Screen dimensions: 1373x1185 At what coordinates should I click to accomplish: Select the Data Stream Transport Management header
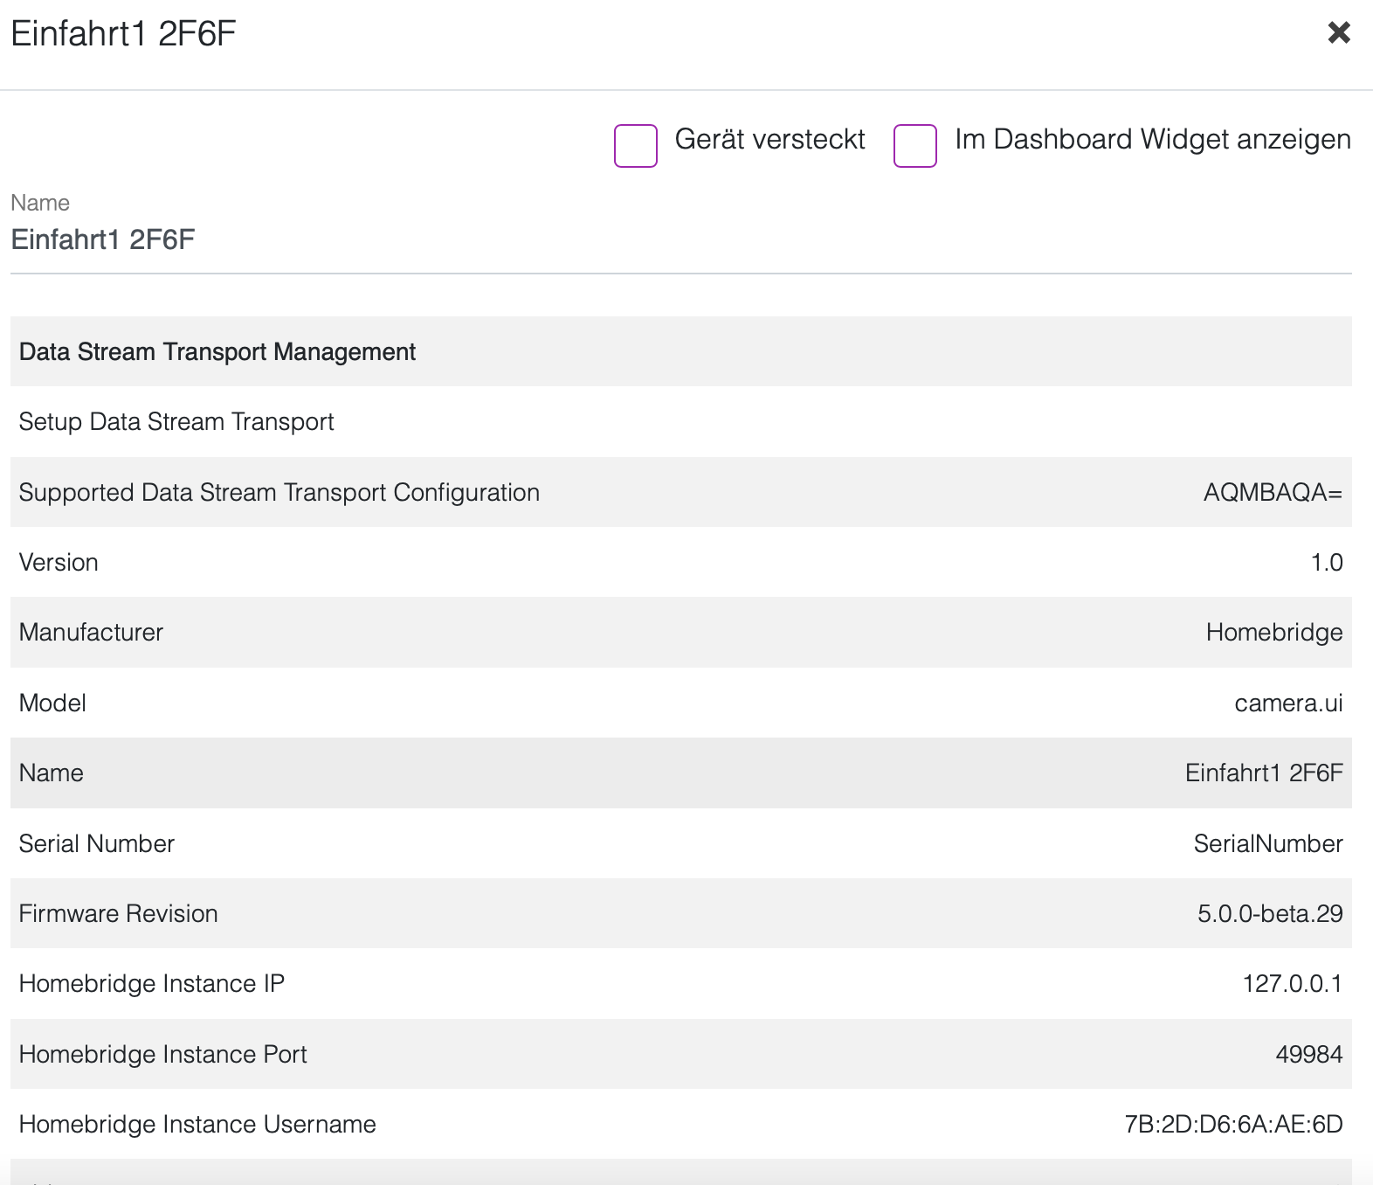(x=217, y=352)
